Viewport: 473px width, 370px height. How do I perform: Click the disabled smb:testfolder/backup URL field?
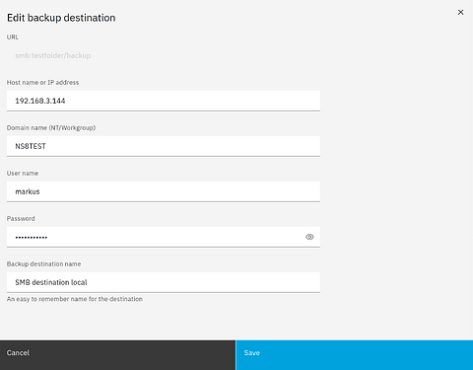pyautogui.click(x=164, y=55)
